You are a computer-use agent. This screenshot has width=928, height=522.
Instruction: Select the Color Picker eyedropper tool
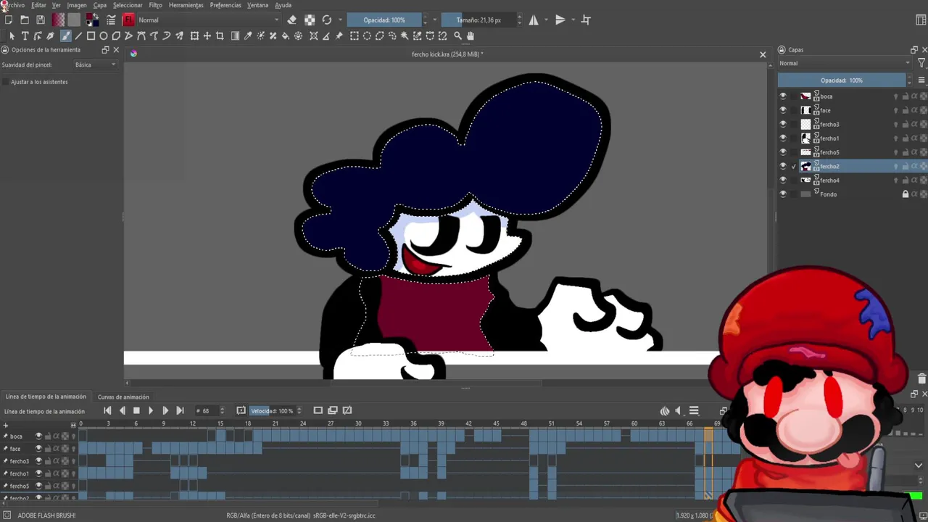point(248,36)
